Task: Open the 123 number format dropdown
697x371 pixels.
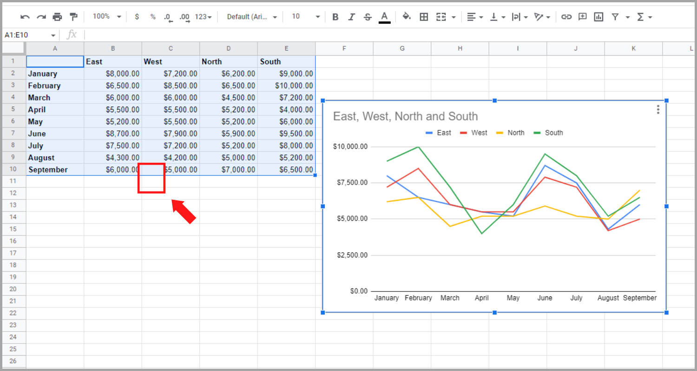Action: (203, 16)
